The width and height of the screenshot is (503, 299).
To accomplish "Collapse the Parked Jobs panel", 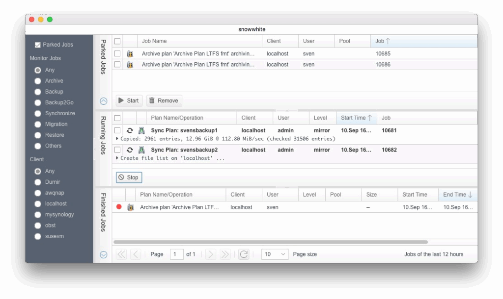I will click(x=104, y=101).
